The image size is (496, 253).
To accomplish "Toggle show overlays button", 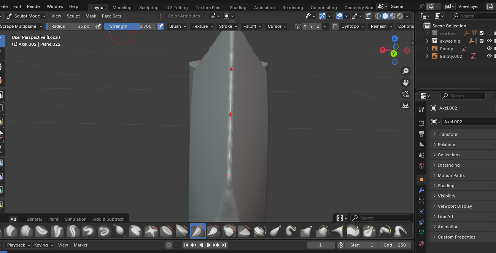I will tap(339, 16).
